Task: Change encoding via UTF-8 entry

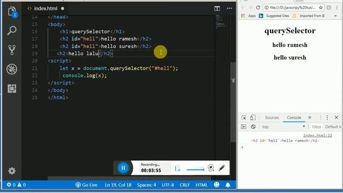Action: (x=168, y=185)
